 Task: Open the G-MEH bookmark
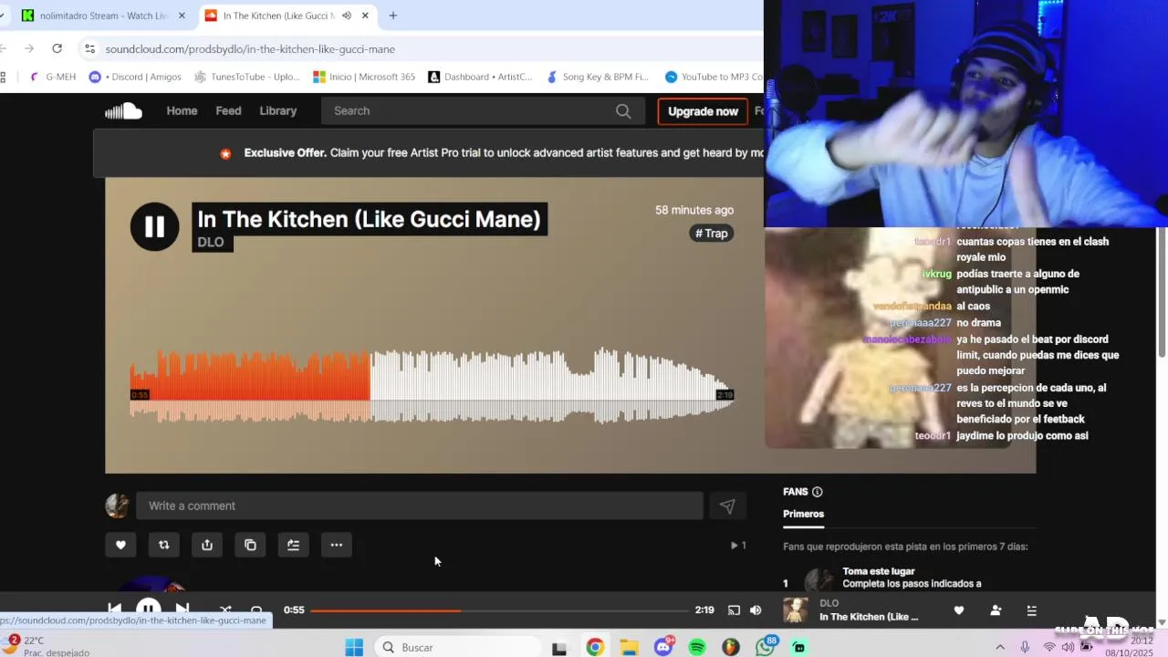[53, 77]
